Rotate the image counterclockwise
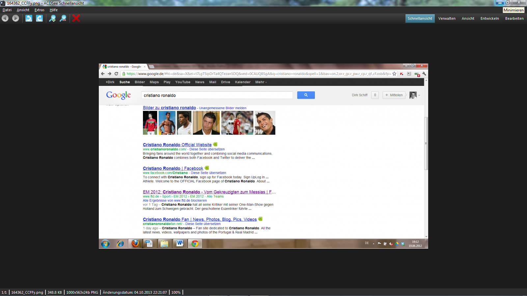 [29, 18]
